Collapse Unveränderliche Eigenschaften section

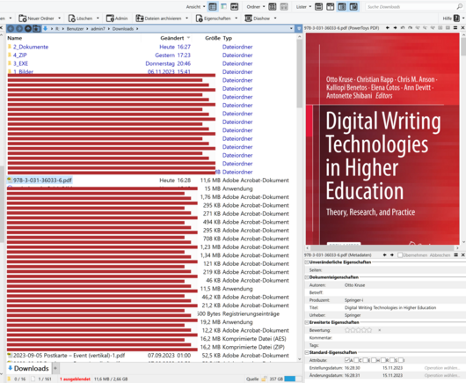coord(307,262)
